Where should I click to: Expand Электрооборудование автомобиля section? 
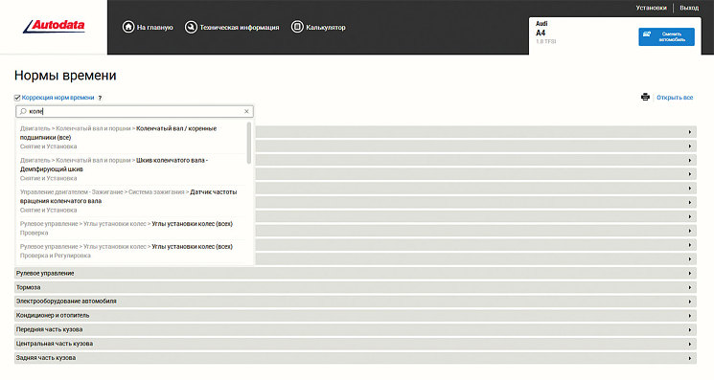pyautogui.click(x=356, y=302)
